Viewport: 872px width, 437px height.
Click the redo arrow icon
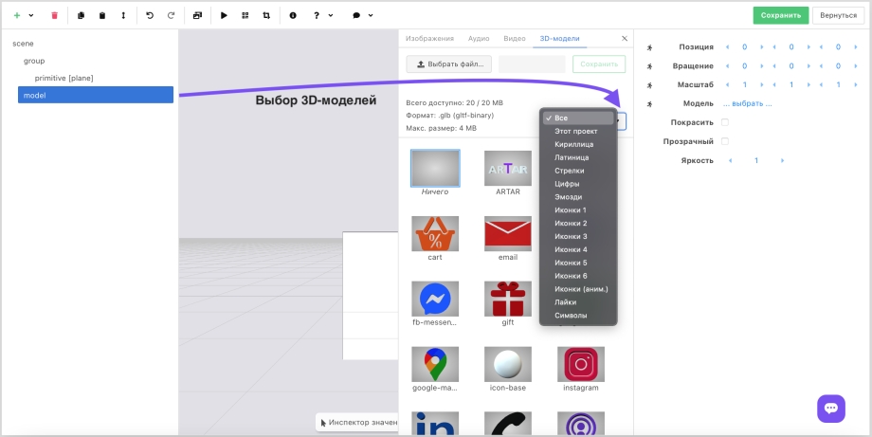171,15
